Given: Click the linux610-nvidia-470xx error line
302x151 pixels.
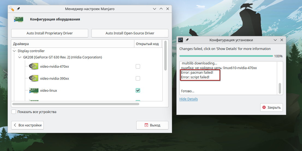Looking at the screenshot, I should (x=219, y=68).
